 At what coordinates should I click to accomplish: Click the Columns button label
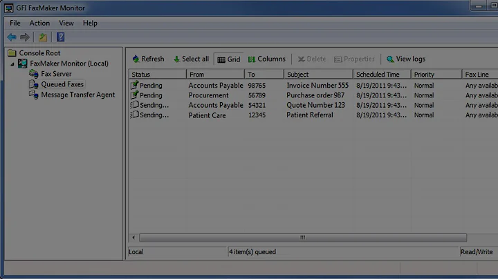tap(272, 59)
